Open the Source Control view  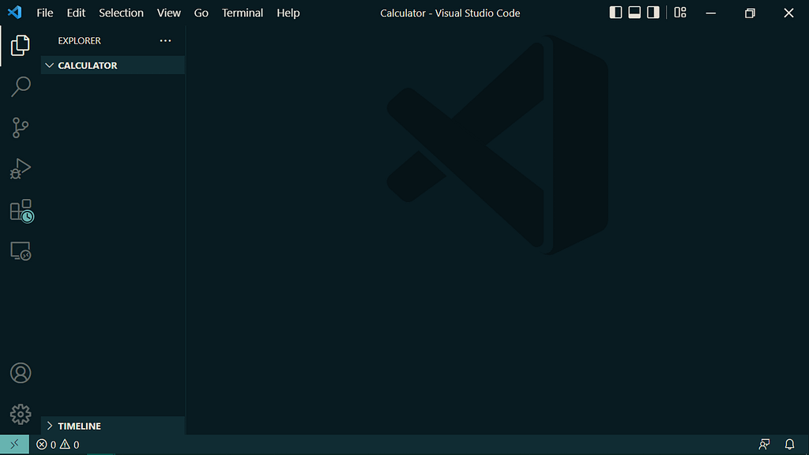click(x=20, y=127)
